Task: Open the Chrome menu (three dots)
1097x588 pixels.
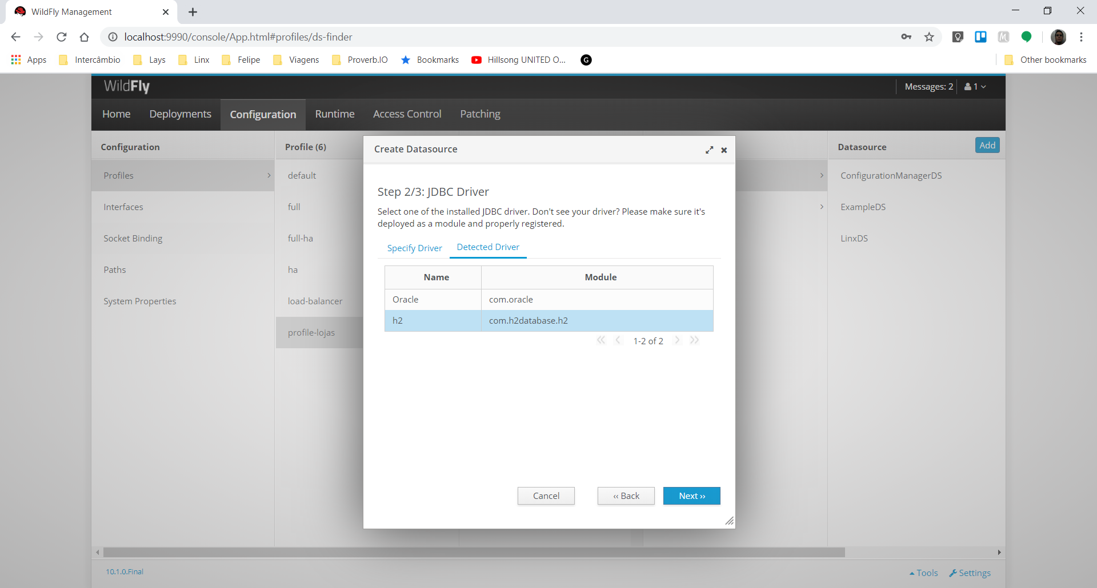Action: coord(1081,37)
